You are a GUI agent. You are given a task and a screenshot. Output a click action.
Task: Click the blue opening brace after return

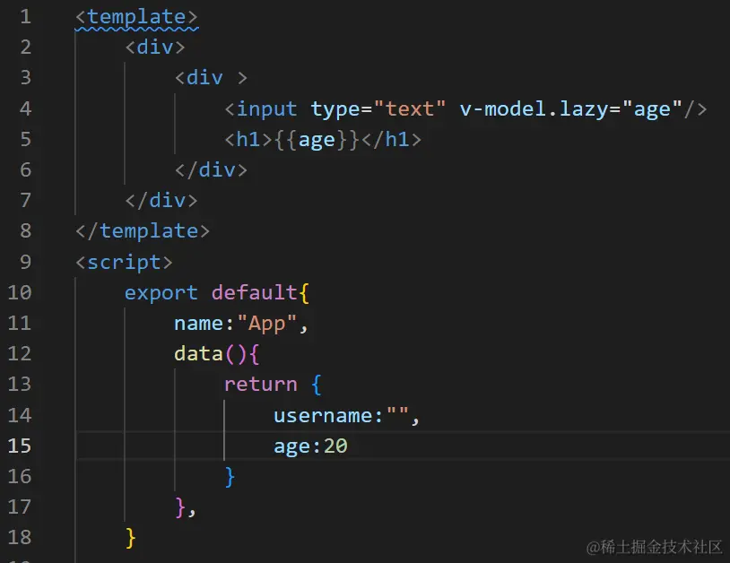316,385
